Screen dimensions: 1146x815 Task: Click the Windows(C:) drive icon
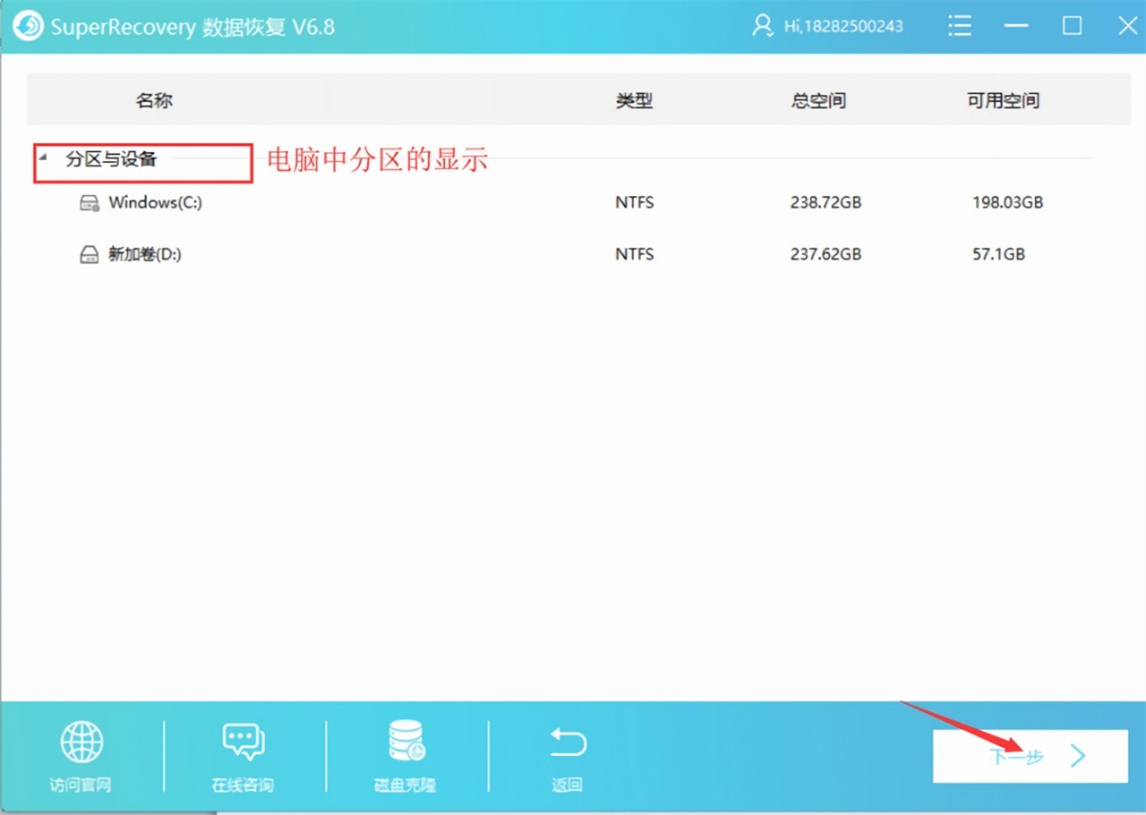click(90, 203)
